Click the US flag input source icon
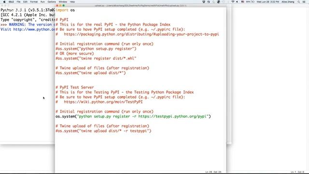The height and width of the screenshot is (174, 309). coord(242,2)
